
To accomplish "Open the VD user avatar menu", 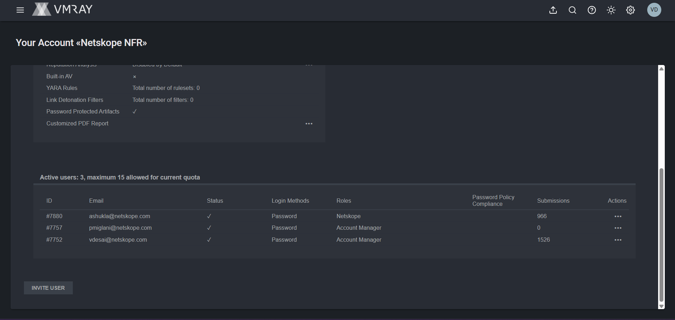I will [x=654, y=10].
